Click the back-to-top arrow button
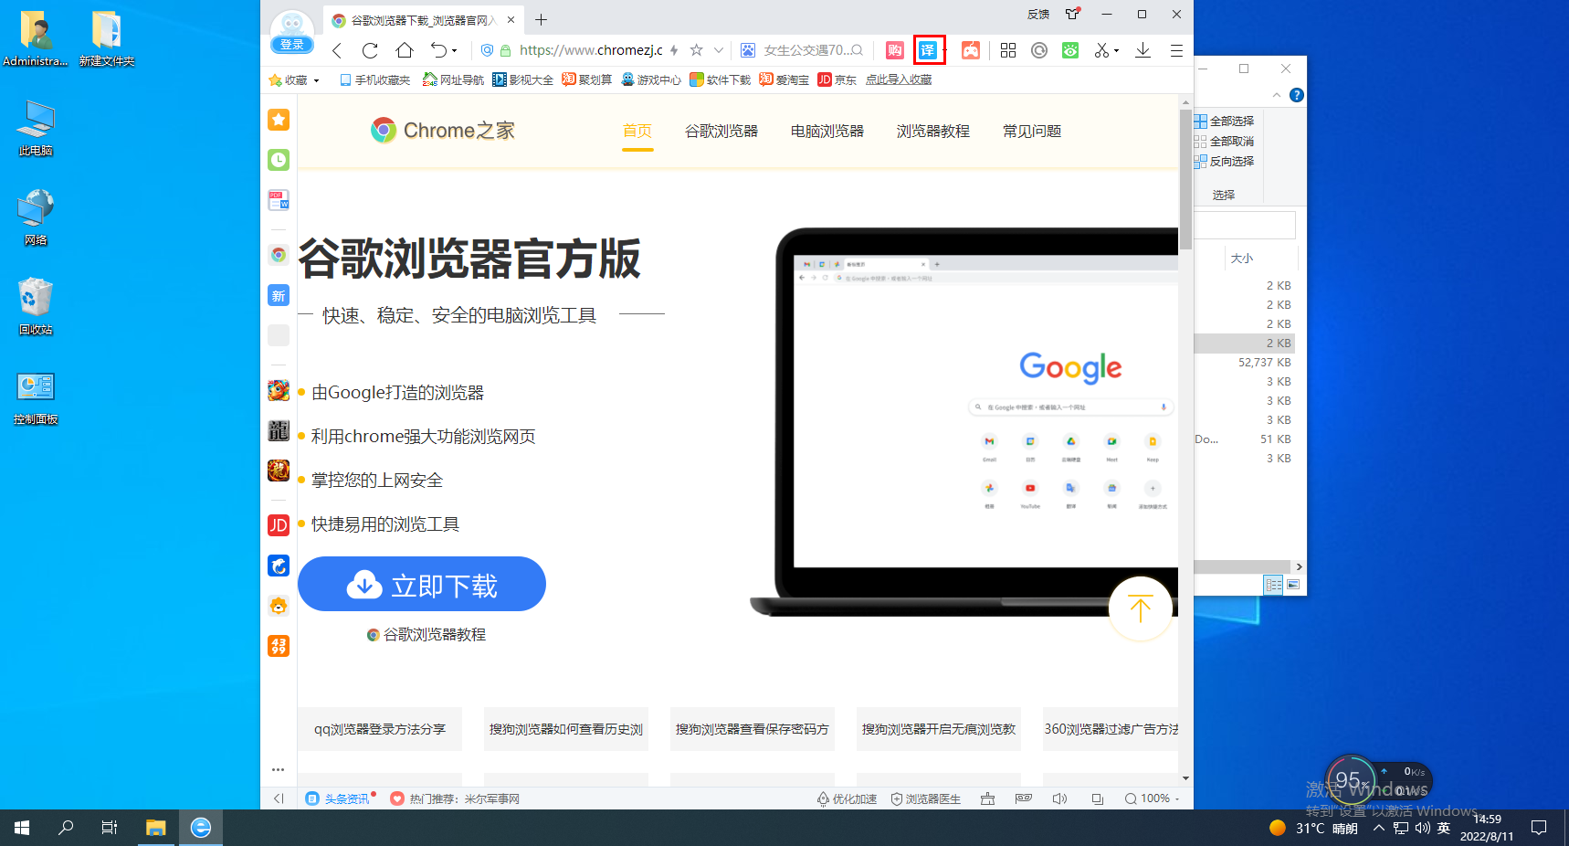The image size is (1569, 846). point(1141,608)
